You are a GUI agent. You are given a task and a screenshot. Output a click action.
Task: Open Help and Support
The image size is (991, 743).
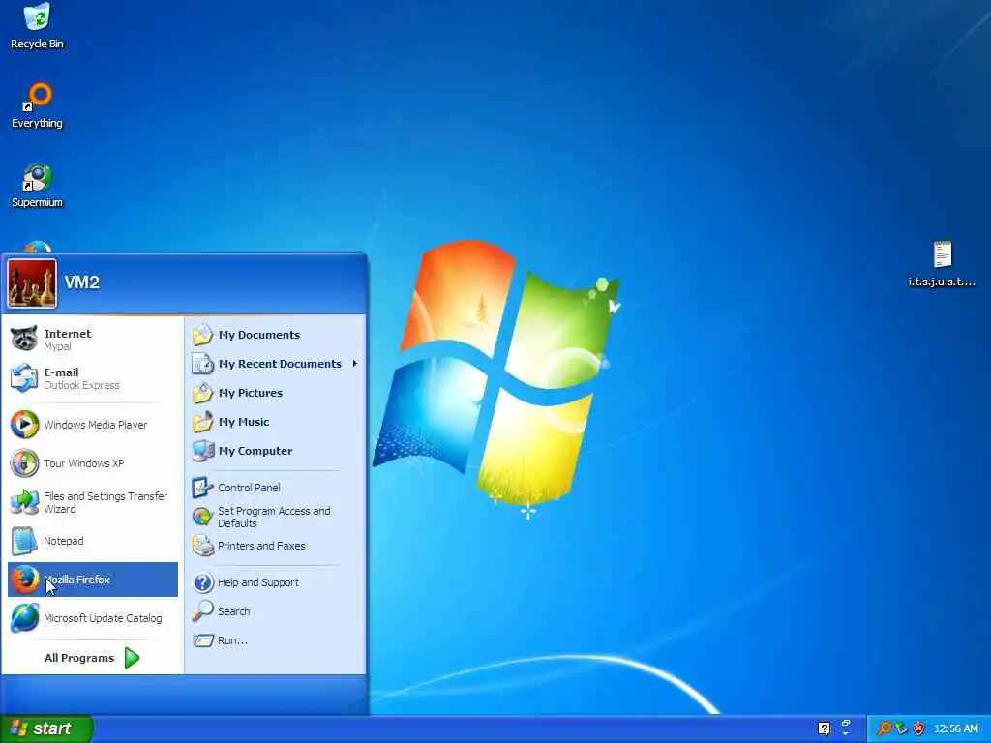[275, 582]
